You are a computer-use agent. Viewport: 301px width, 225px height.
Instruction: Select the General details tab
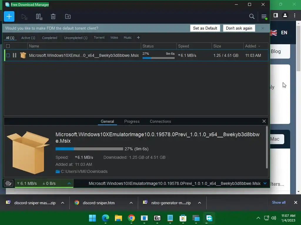pyautogui.click(x=107, y=121)
